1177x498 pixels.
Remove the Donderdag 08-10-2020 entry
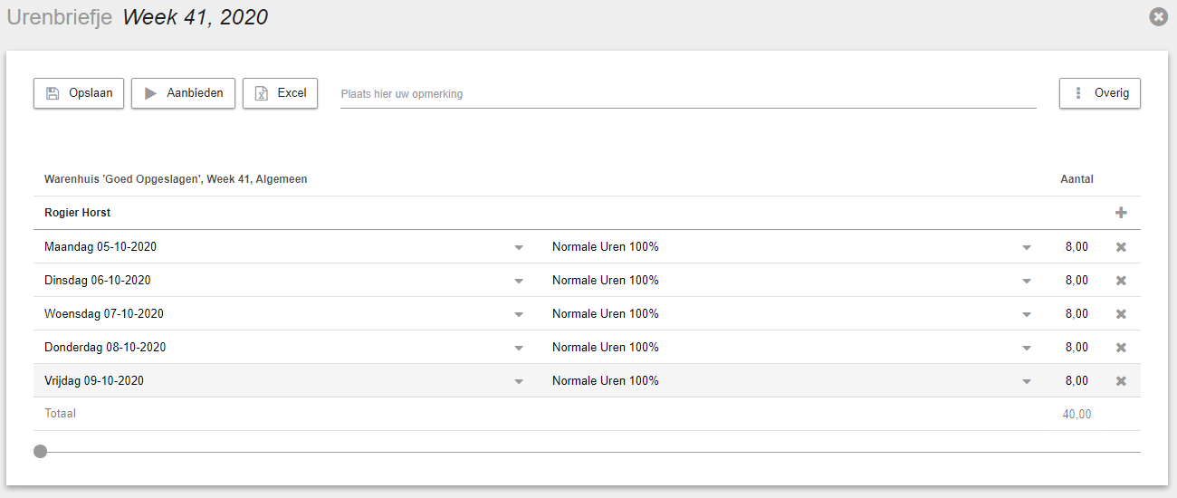coord(1121,348)
